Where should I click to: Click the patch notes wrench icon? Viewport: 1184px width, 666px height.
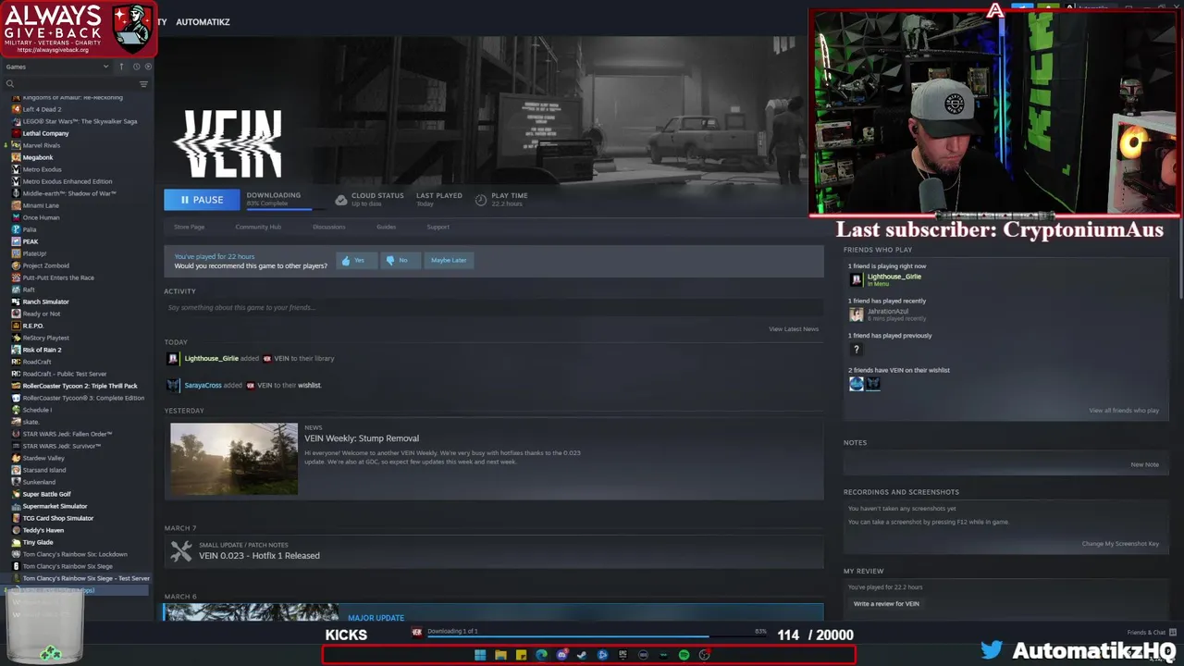pos(181,551)
